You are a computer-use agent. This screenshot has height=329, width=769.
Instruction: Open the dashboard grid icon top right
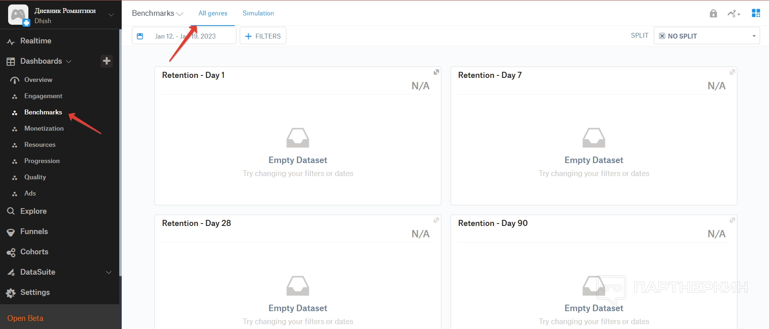[x=756, y=13]
